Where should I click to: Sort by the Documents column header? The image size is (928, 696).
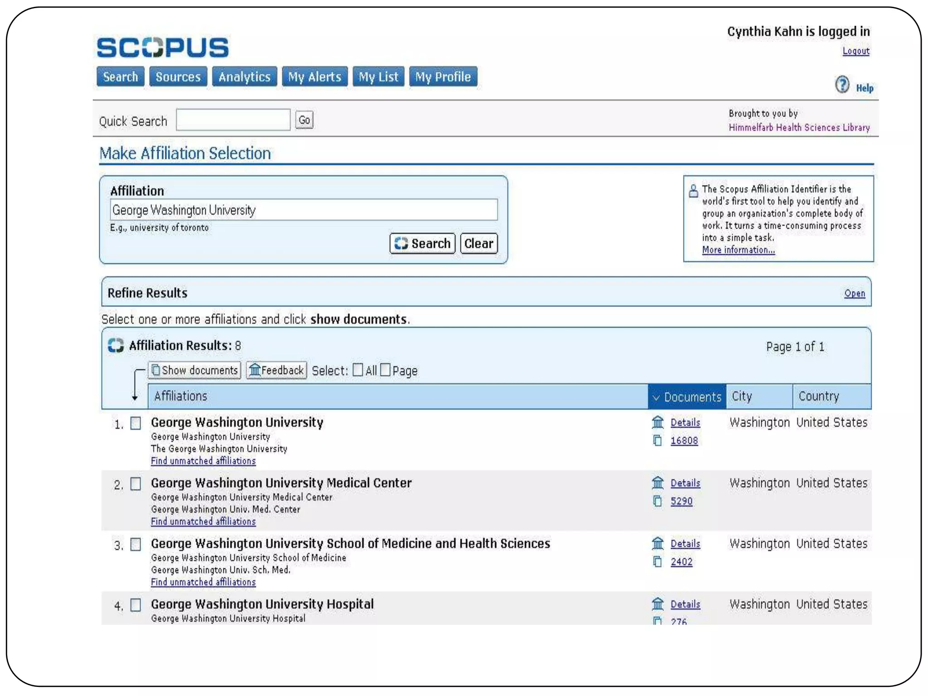click(x=687, y=397)
